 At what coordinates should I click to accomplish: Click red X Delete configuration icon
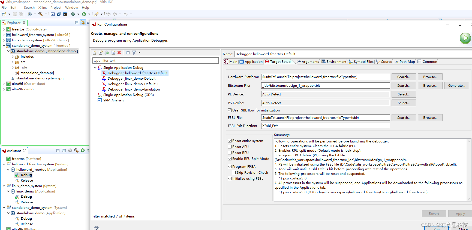click(119, 52)
